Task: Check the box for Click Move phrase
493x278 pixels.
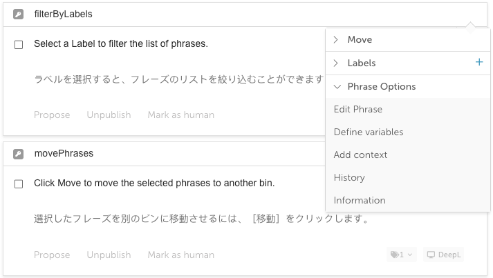Action: [x=19, y=184]
